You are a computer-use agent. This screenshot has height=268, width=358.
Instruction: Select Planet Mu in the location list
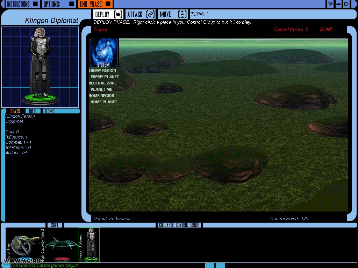pyautogui.click(x=101, y=89)
